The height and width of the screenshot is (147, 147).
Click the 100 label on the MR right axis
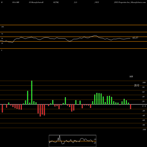click(144, 83)
